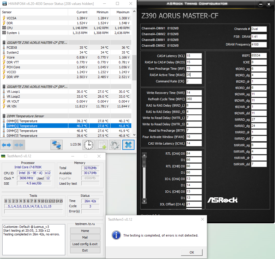The height and width of the screenshot is (259, 275).
Task: Minimize the ASRock Timing Configurator window
Action: pyautogui.click(x=261, y=4)
